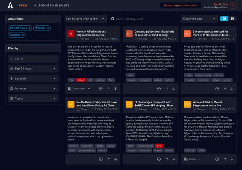This screenshot has width=242, height=170.
Task: Click plus icon on score 53.2 card
Action: click(217, 159)
